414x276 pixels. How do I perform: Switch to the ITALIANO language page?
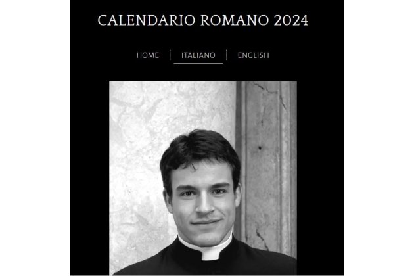point(198,55)
